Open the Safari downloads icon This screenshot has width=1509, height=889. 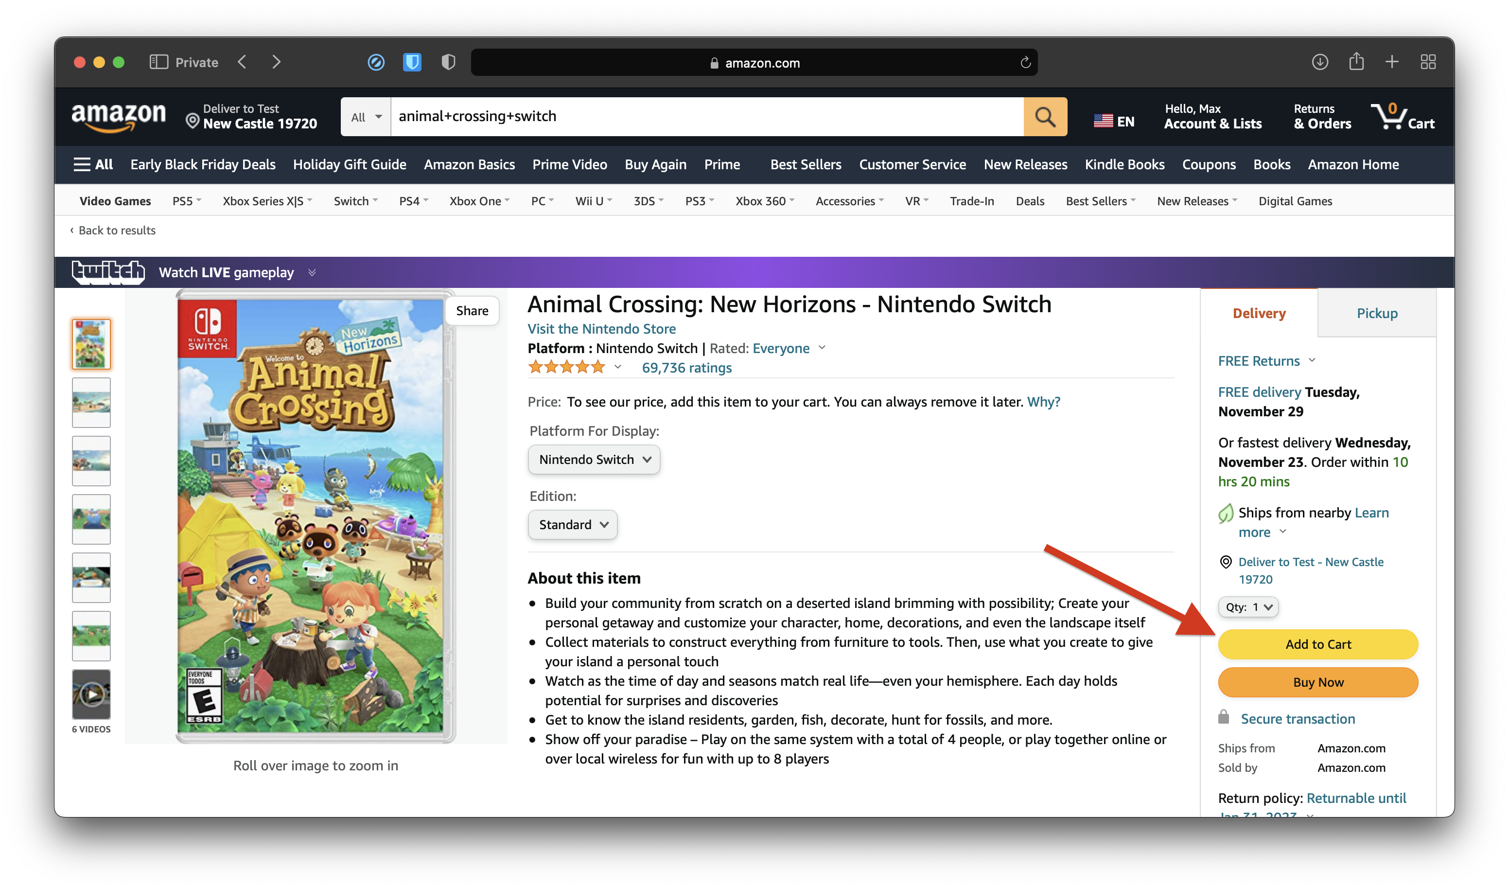1320,62
